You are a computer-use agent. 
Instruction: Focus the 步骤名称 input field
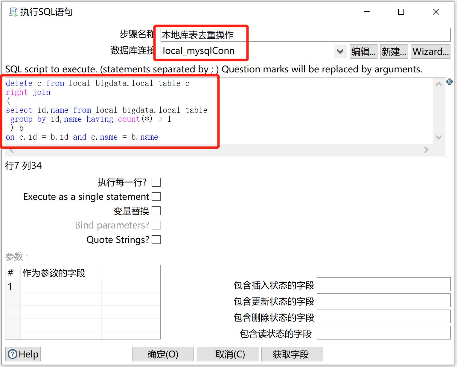coord(305,35)
